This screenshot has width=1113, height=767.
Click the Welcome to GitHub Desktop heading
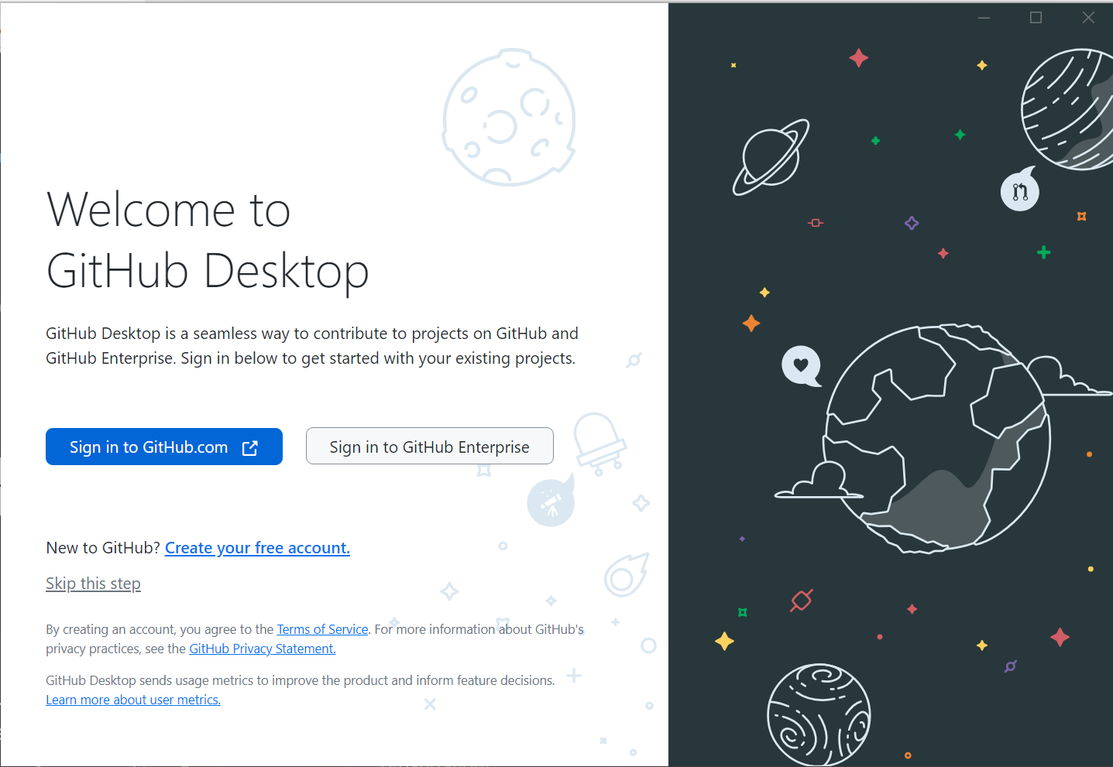[x=208, y=240]
